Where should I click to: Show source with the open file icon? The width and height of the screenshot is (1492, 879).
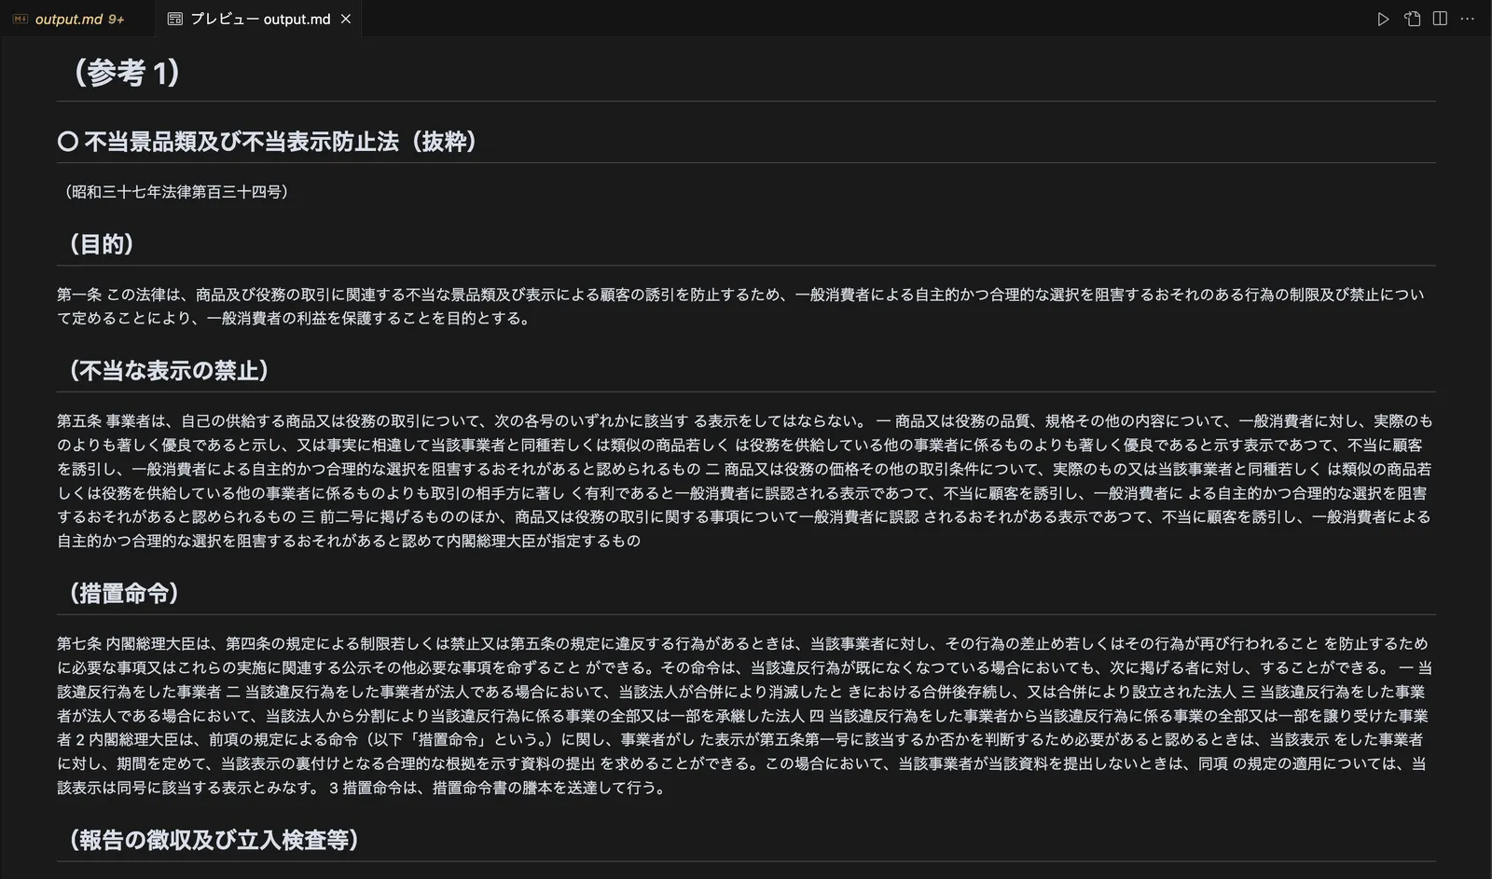tap(1412, 19)
